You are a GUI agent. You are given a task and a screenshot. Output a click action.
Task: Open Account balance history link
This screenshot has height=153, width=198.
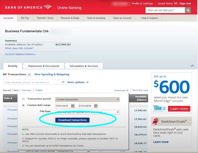pyautogui.click(x=20, y=54)
